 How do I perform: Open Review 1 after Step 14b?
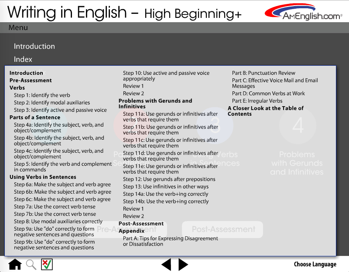pos(133,209)
